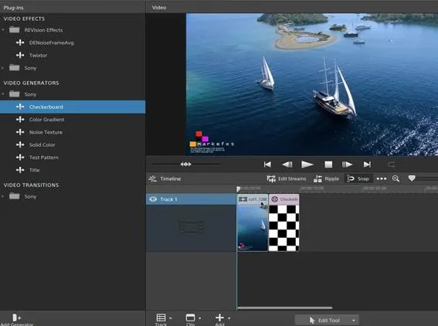
Task: Expand the Sony folder under Video Effects
Action: pos(3,68)
